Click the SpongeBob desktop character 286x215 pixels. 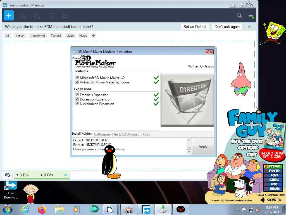pyautogui.click(x=273, y=33)
